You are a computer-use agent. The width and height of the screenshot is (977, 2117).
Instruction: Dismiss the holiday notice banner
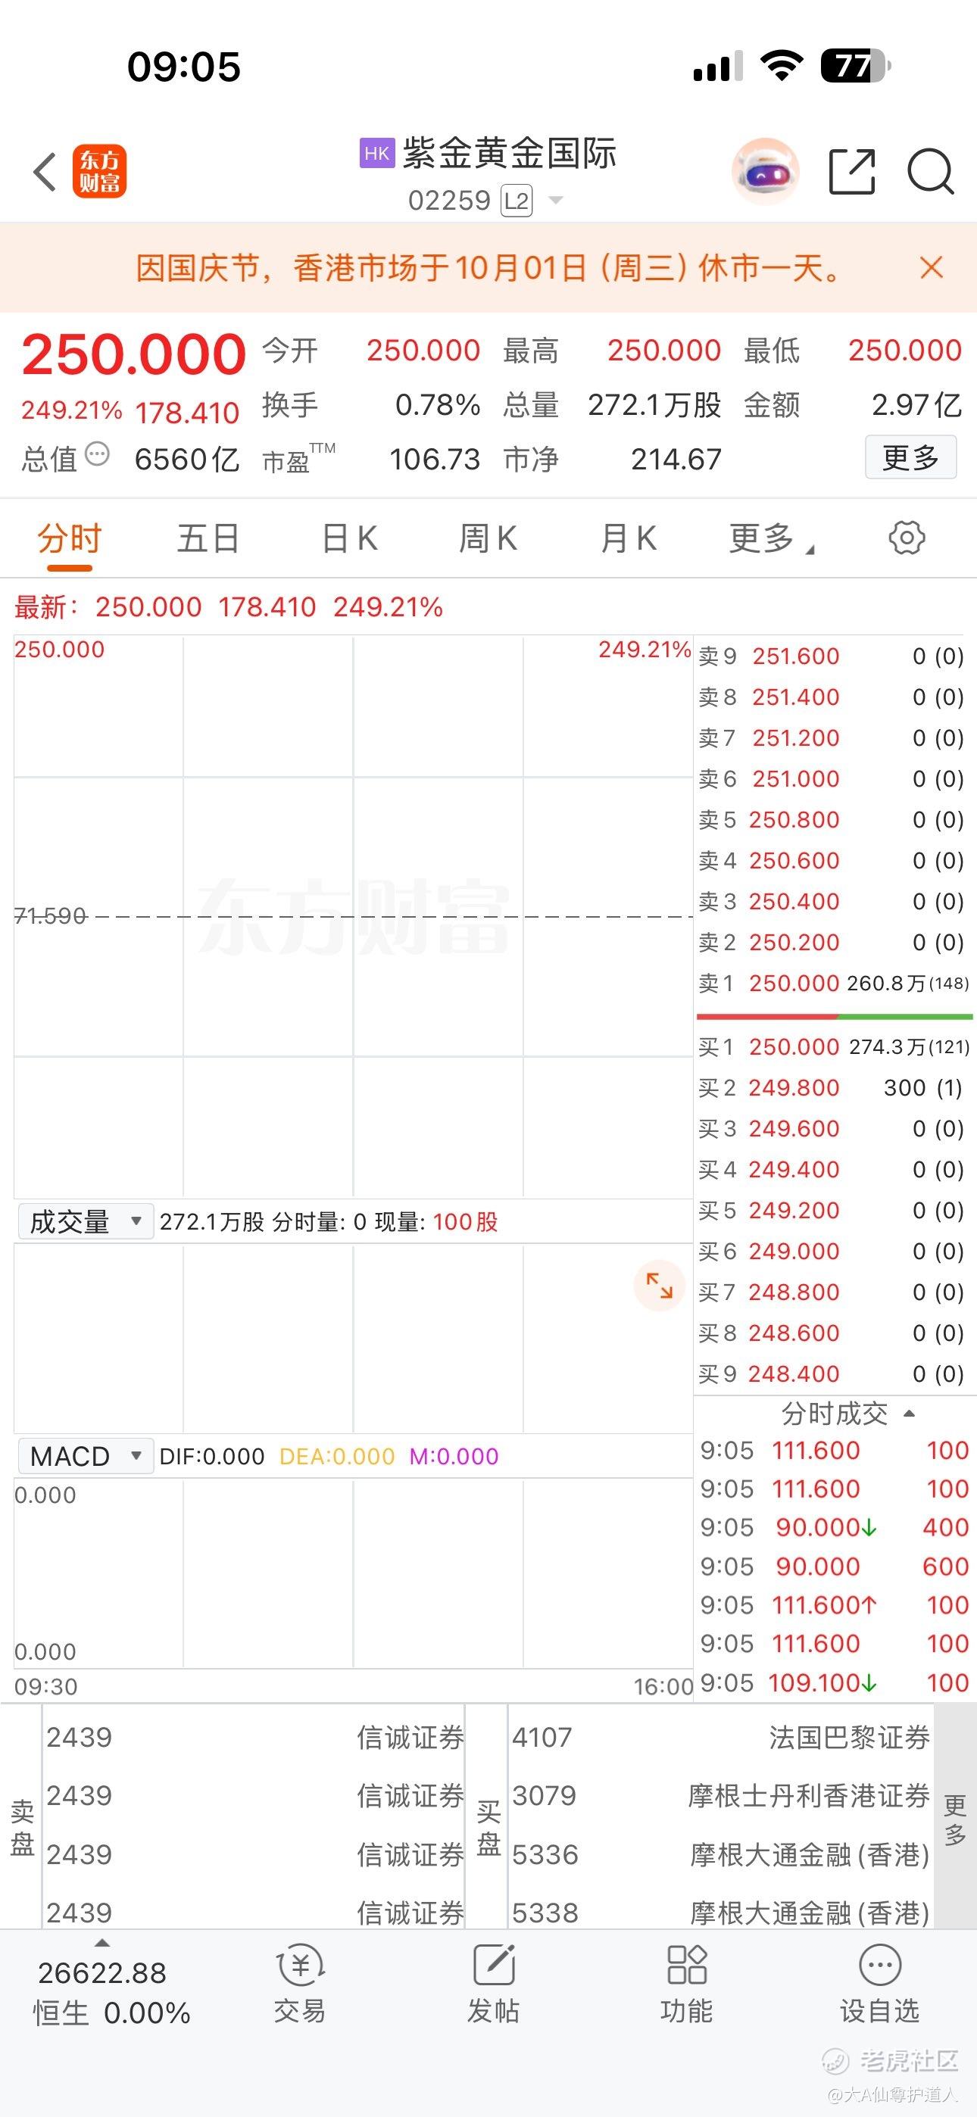point(931,268)
